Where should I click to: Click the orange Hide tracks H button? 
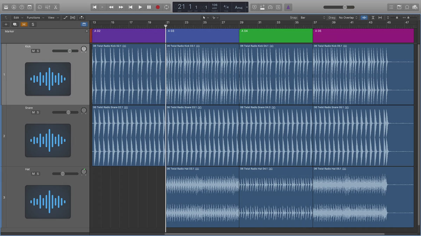click(24, 24)
